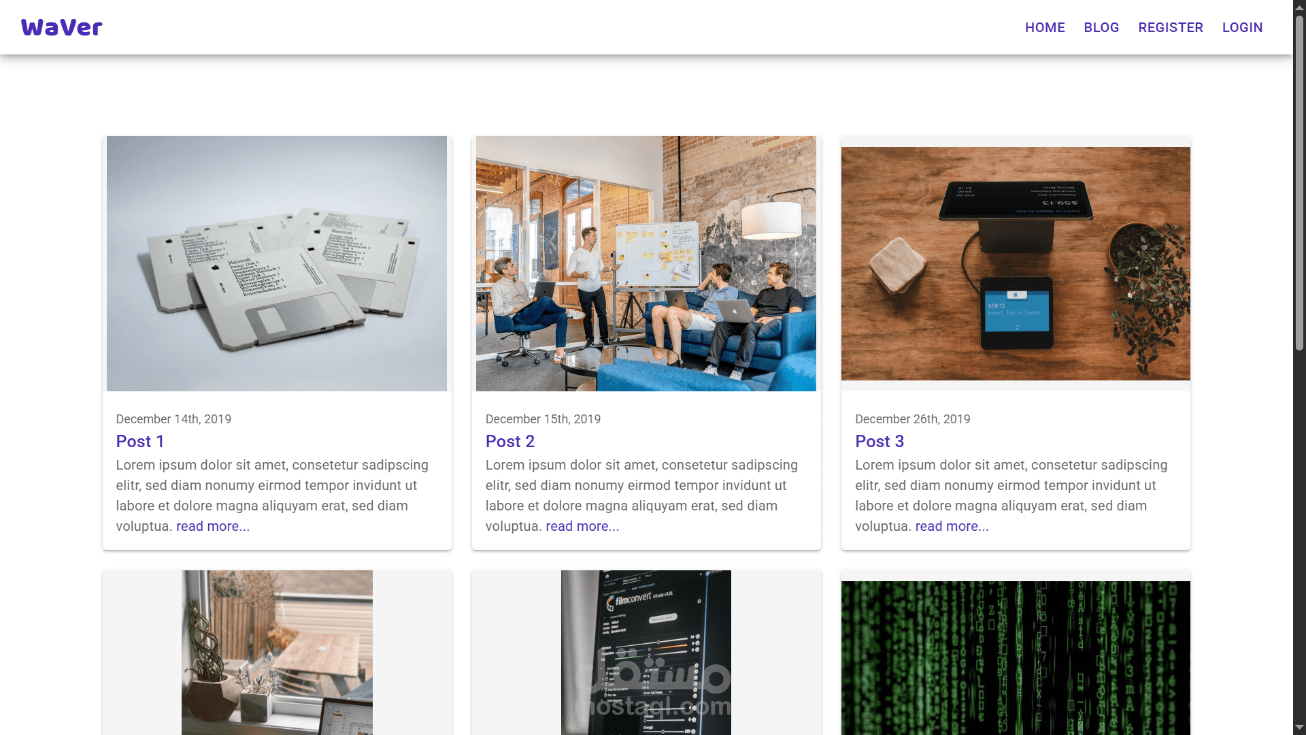The height and width of the screenshot is (735, 1306).
Task: Click read more on Post 3
Action: click(x=952, y=526)
